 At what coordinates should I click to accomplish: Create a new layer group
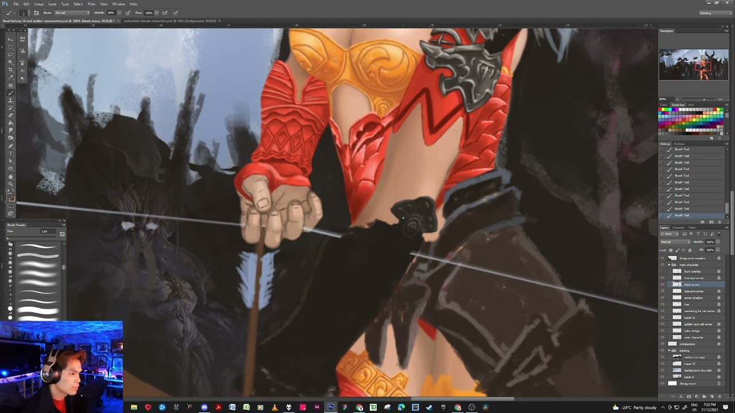(704, 396)
